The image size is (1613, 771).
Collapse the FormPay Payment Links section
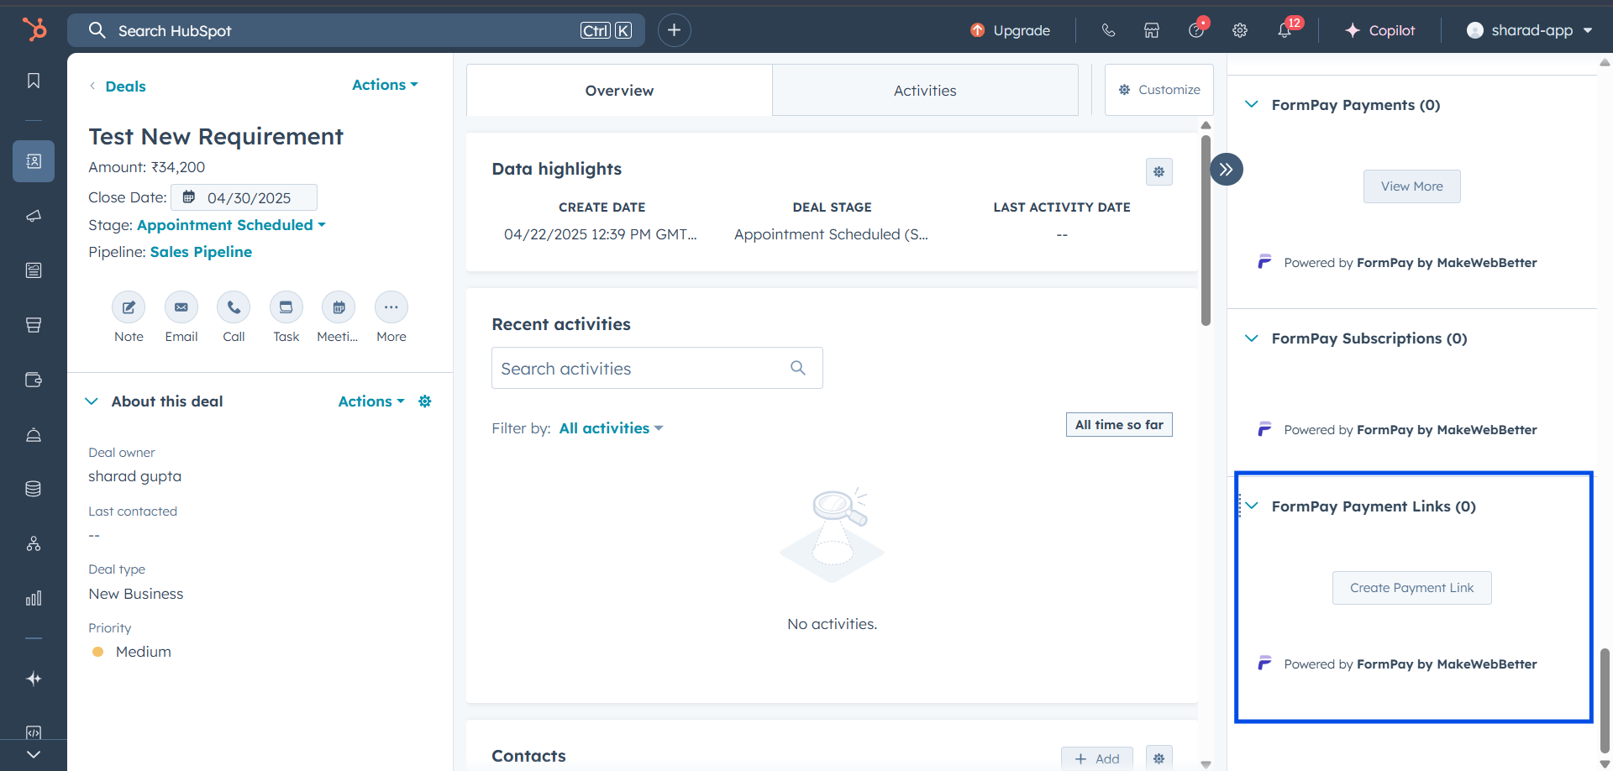point(1252,506)
